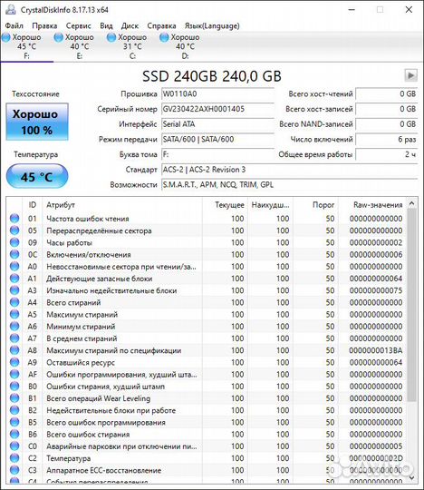The height and width of the screenshot is (490, 424).
Task: Click the status icon of attribute B6
Action: tap(14, 434)
